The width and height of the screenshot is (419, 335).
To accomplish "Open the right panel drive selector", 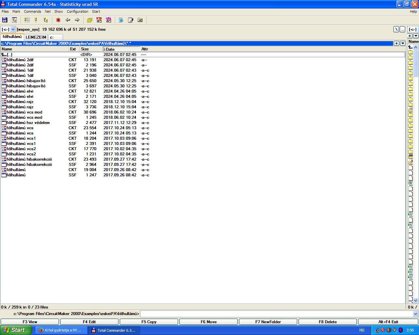I will pyautogui.click(x=413, y=29).
